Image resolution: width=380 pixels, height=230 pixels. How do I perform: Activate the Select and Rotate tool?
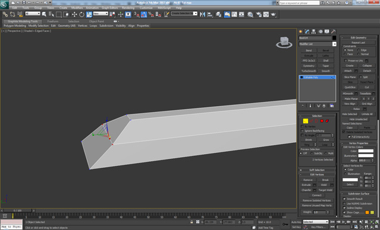tap(81, 14)
